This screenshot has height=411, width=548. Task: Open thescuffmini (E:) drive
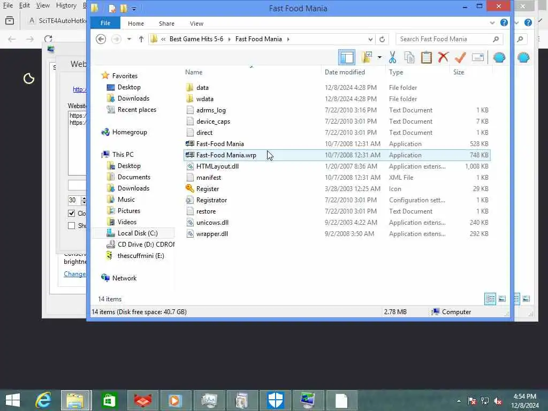(x=141, y=256)
